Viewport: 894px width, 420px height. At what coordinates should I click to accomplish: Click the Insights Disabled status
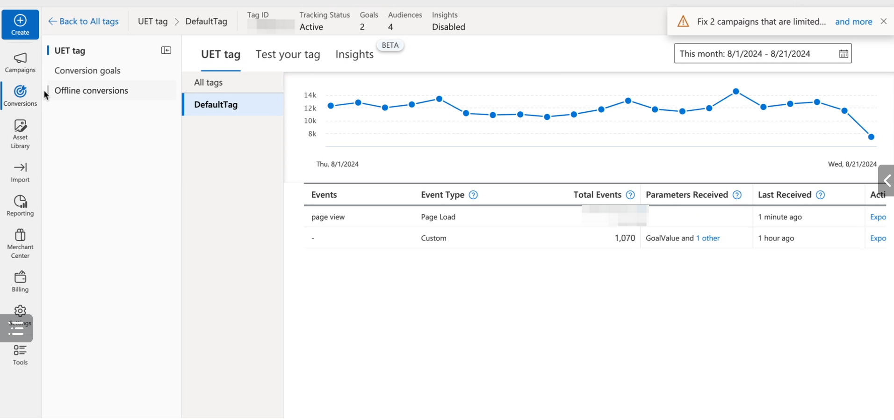(x=448, y=27)
